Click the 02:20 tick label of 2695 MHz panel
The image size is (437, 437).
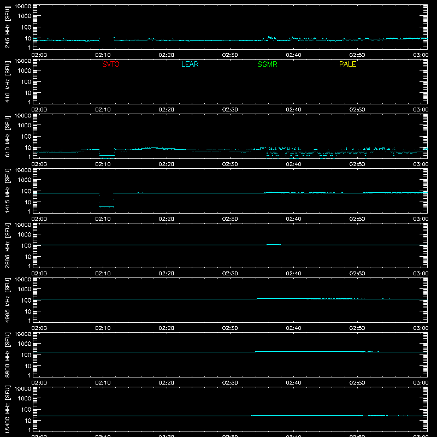click(x=167, y=274)
